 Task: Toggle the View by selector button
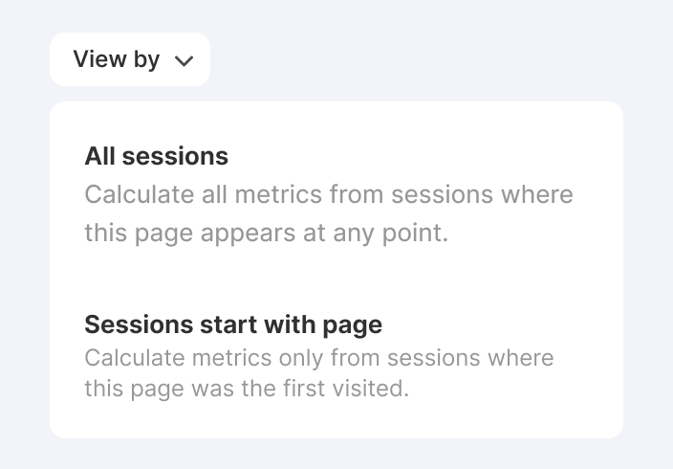(130, 59)
